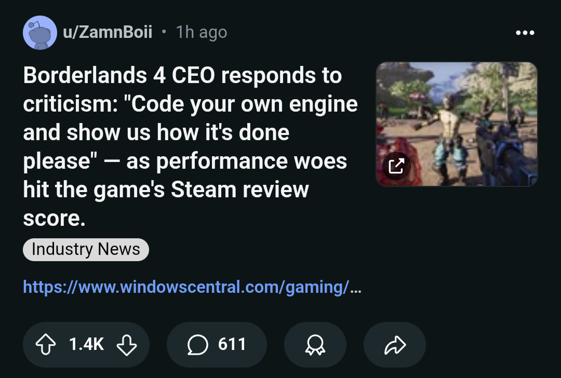561x378 pixels.
Task: Downvote the post with down arrow
Action: [x=127, y=344]
